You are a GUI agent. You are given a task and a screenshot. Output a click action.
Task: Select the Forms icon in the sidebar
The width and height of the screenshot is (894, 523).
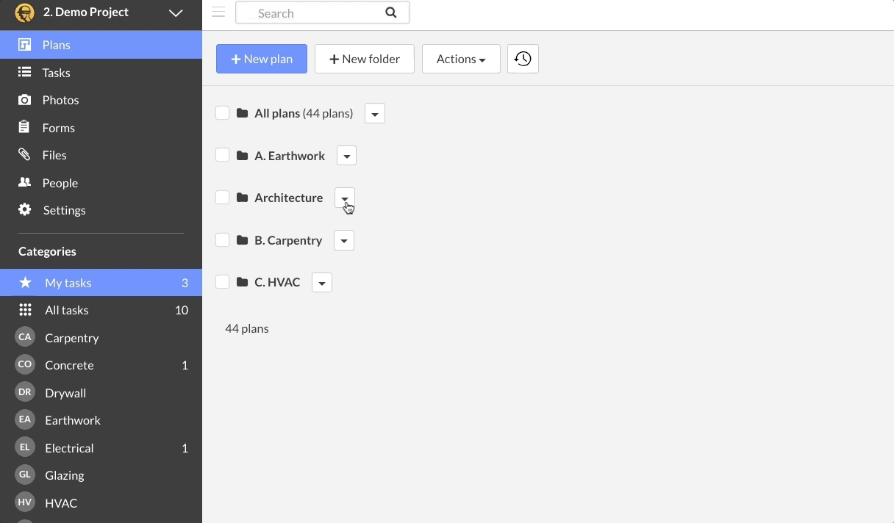point(24,127)
